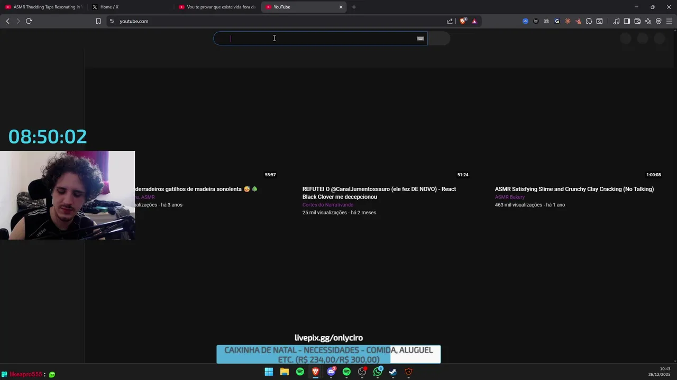Reload the YouTube page
The height and width of the screenshot is (380, 677).
29,21
